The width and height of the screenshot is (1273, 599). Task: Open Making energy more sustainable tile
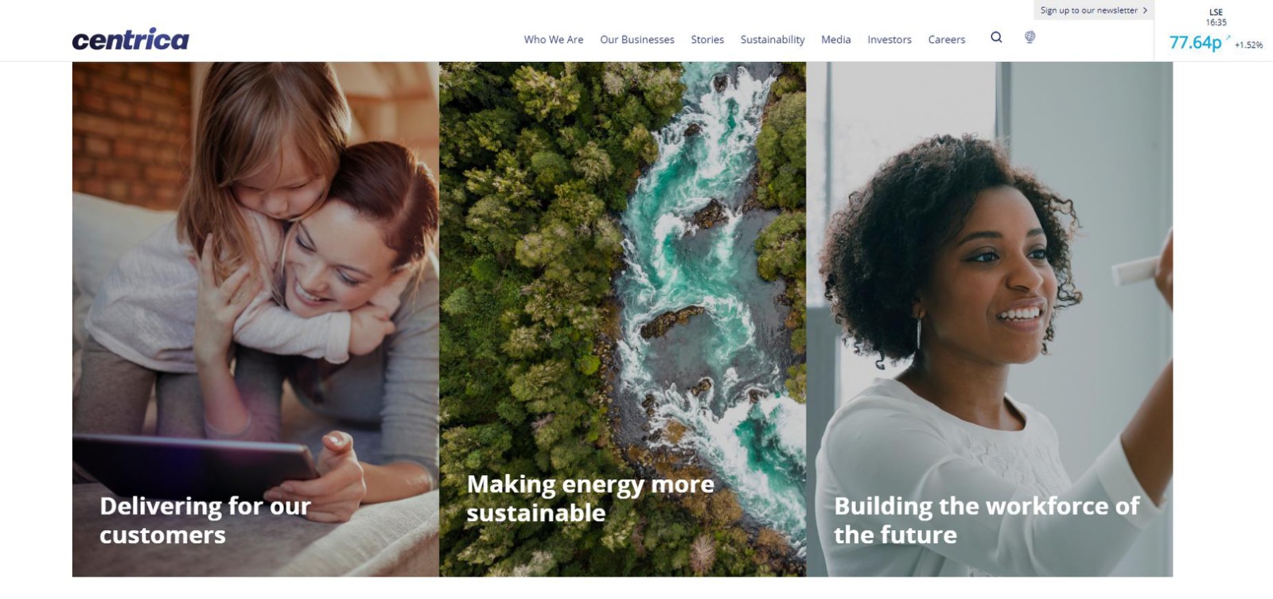(x=622, y=319)
